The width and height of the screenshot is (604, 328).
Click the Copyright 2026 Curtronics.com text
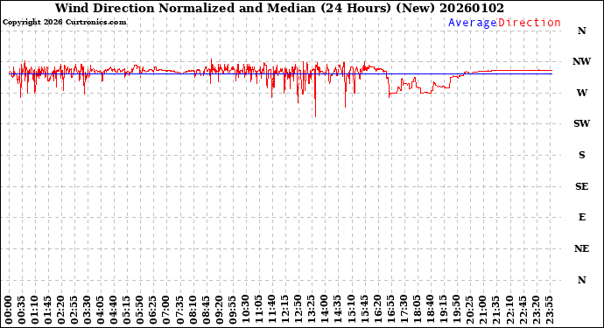click(x=64, y=23)
